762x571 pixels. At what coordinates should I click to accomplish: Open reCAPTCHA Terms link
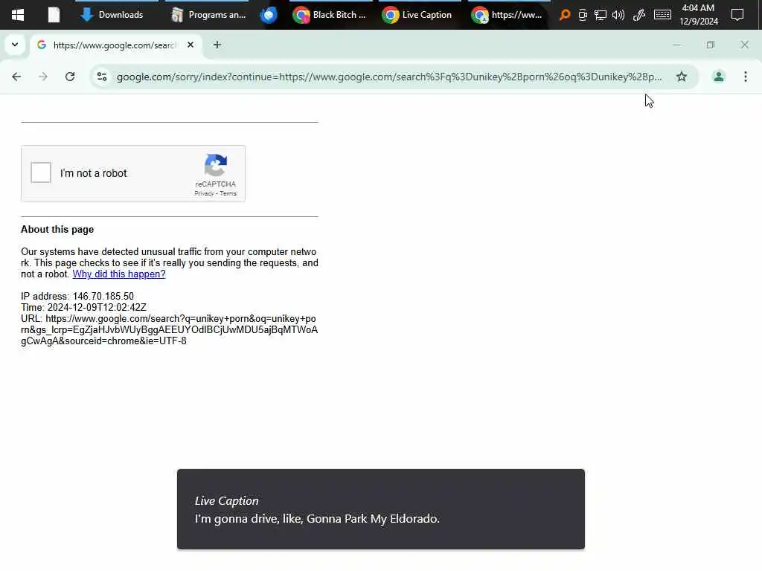point(228,193)
